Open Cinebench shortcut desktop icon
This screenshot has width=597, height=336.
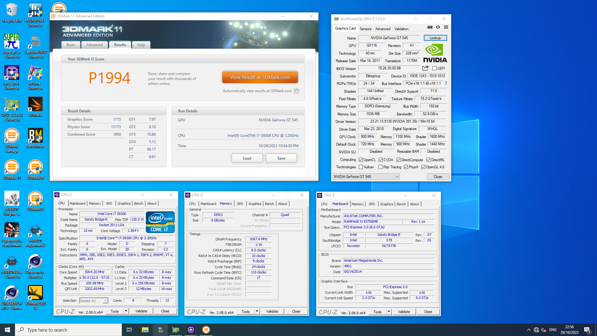point(35,266)
